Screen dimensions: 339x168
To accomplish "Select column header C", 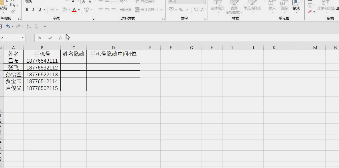I will (x=74, y=48).
